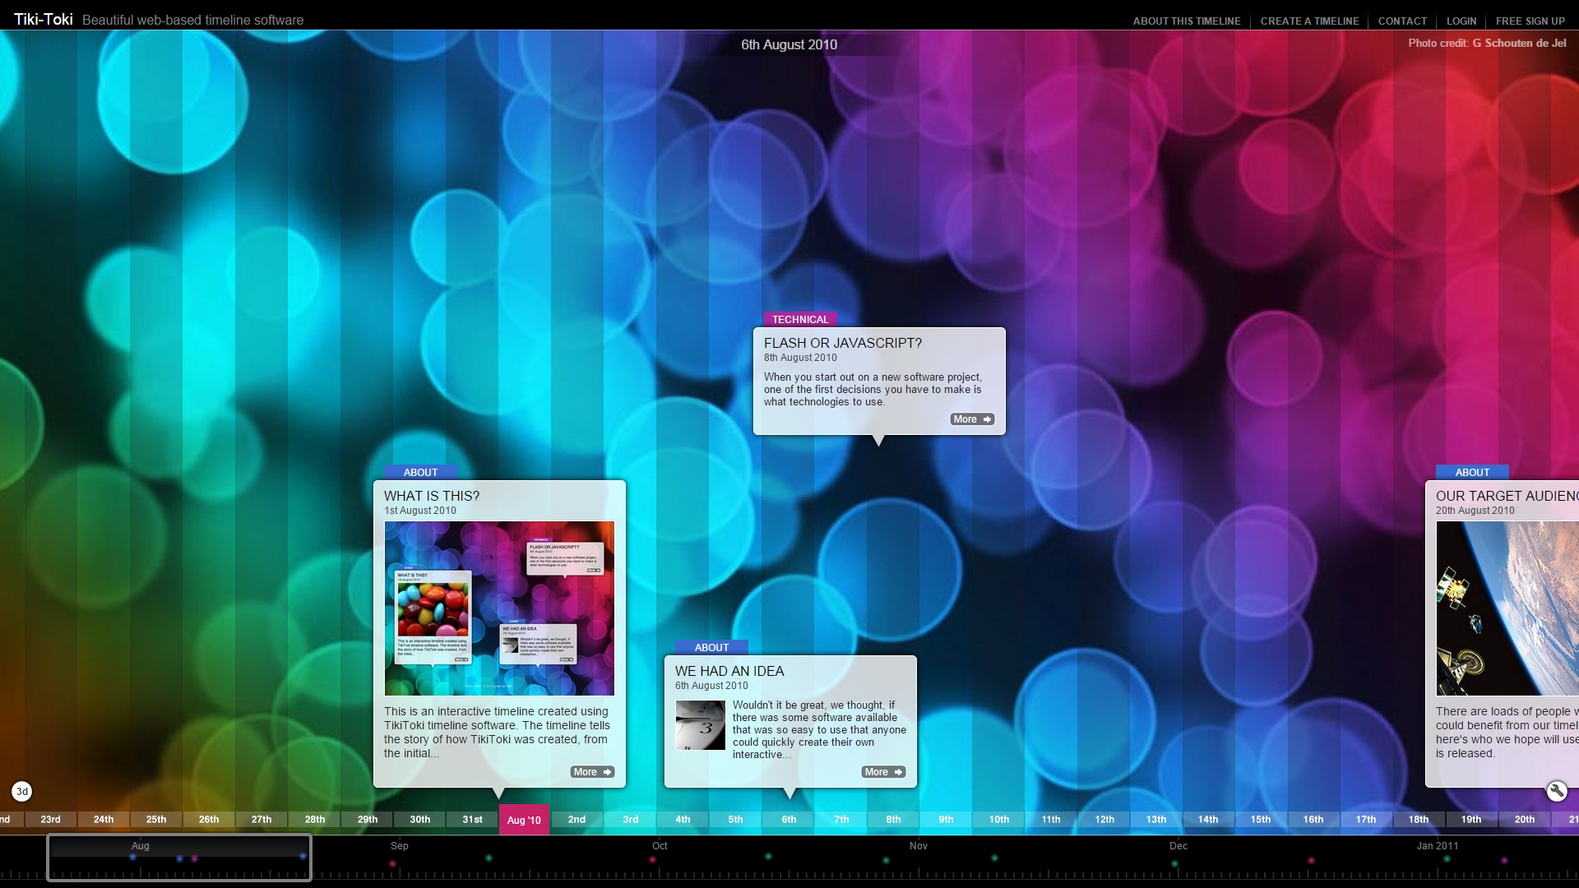1579x888 pixels.
Task: Click the 3d zoom level circle
Action: click(x=22, y=792)
